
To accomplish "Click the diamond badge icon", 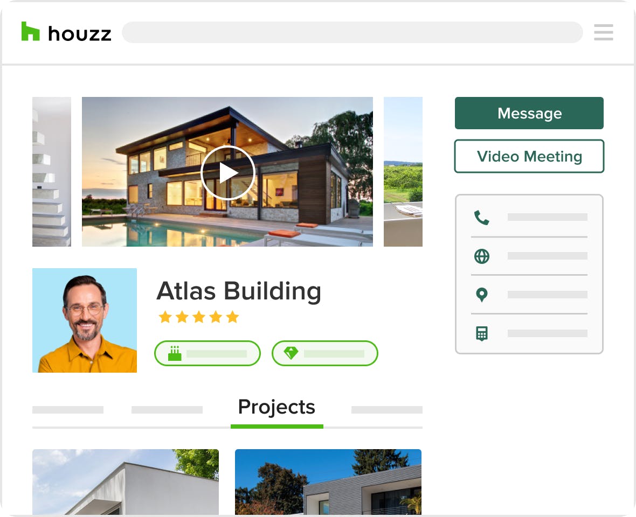I will [x=291, y=353].
